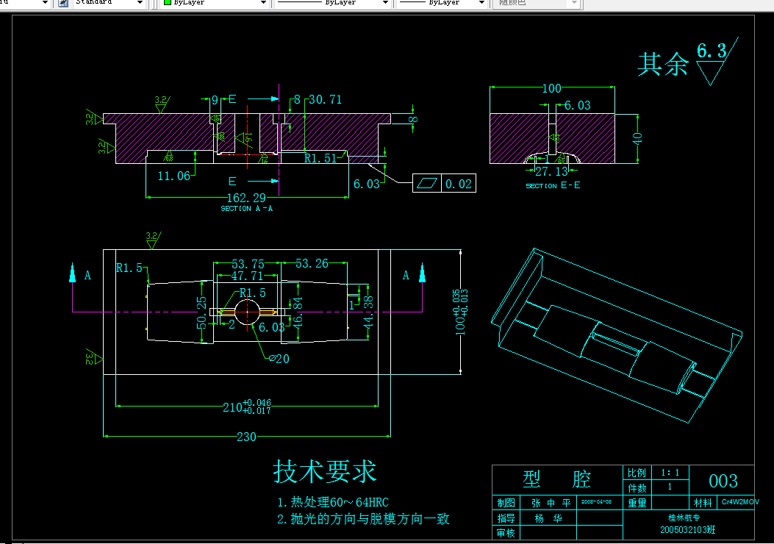774x544 pixels.
Task: Click the 型腔 title in the title block
Action: 557,479
